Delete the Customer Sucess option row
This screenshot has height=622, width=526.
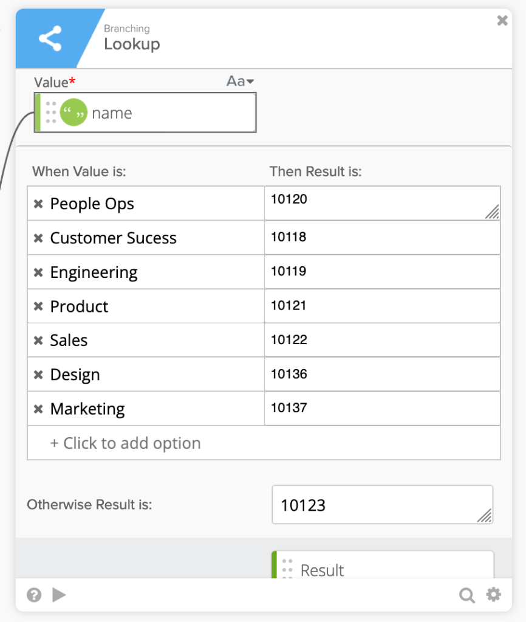(38, 238)
